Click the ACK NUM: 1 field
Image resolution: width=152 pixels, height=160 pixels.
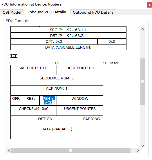(x=57, y=90)
